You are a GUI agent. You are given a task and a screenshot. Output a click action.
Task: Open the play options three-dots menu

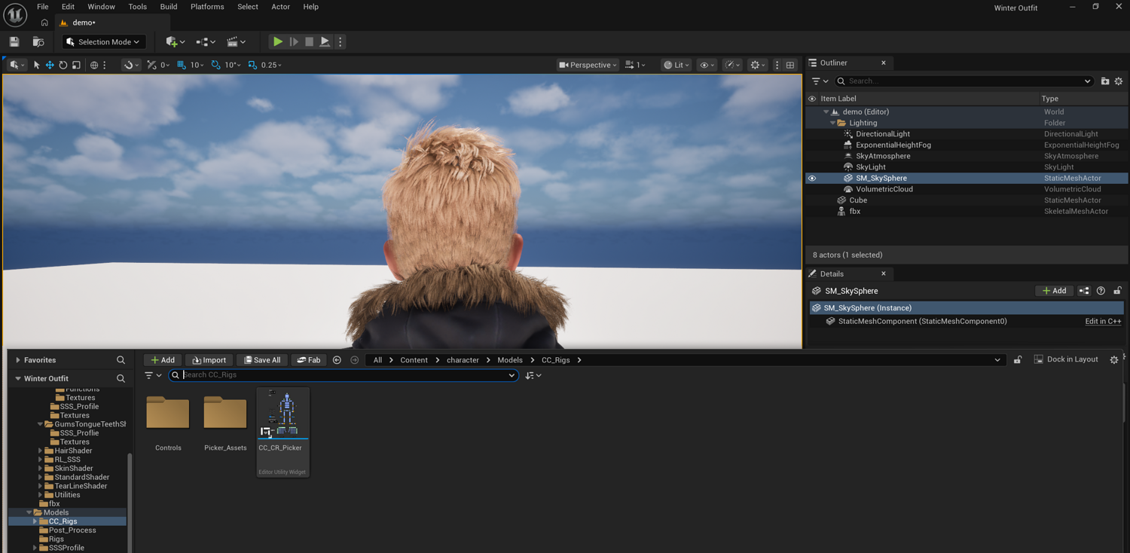(x=341, y=42)
